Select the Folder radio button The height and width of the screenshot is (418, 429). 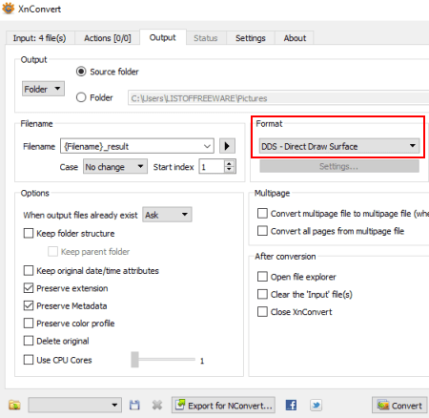click(81, 97)
